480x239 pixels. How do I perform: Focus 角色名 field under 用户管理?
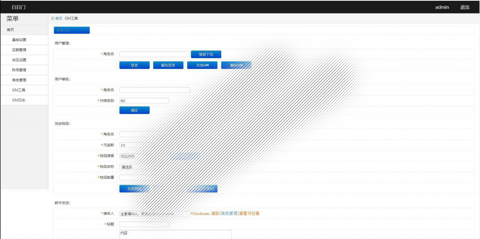(154, 54)
